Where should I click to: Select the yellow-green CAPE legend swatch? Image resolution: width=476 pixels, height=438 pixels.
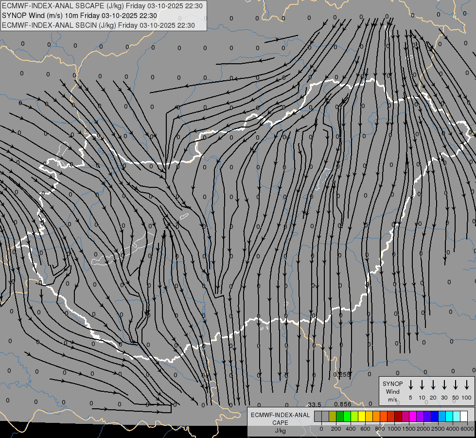tap(354, 416)
